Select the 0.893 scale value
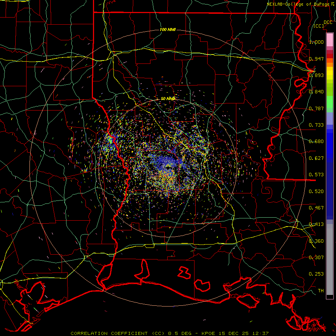This screenshot has width=336, height=336. point(316,75)
